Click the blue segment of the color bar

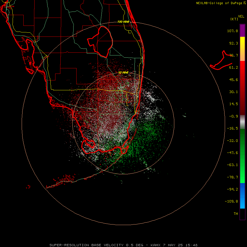pyautogui.click(x=242, y=196)
